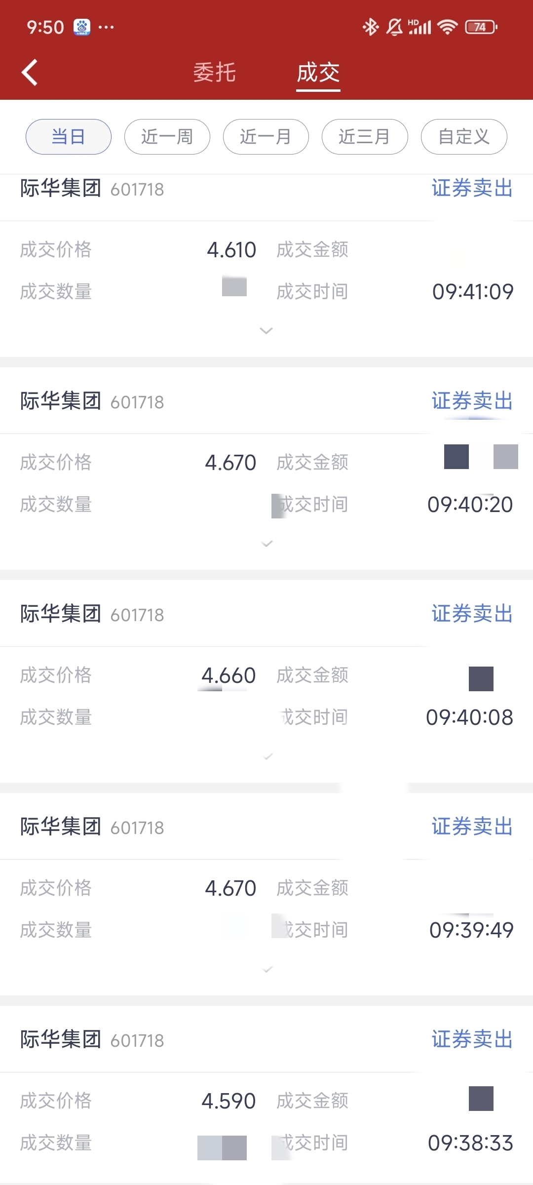Select the 当日 filter chip
Image resolution: width=533 pixels, height=1185 pixels.
point(69,137)
